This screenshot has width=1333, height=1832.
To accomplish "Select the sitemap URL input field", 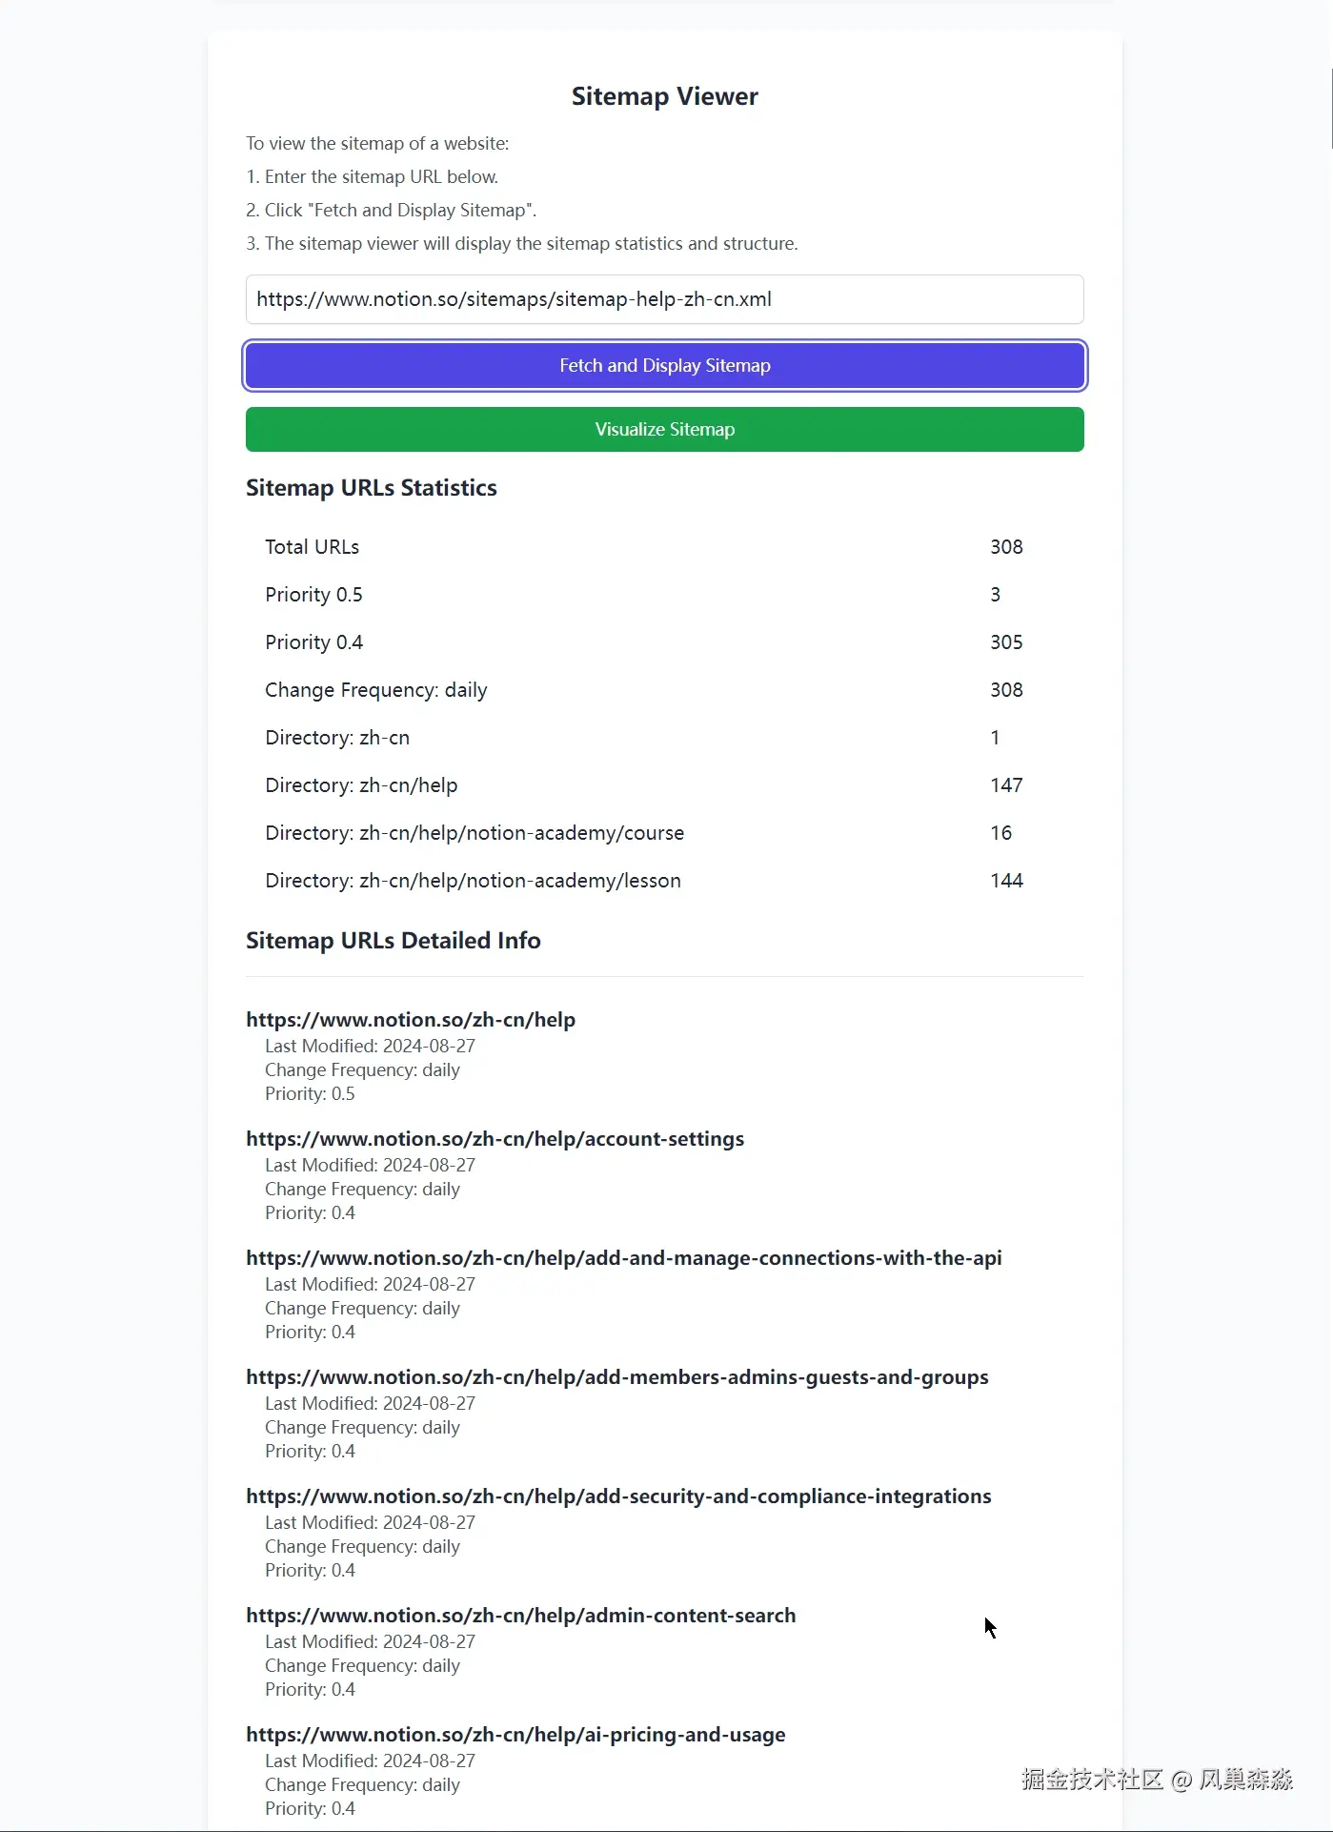I will click(x=664, y=299).
